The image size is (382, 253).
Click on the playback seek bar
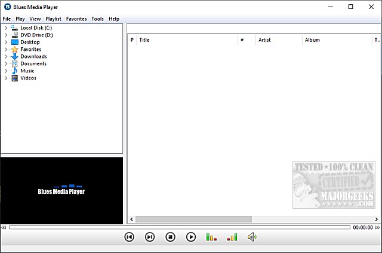point(180,227)
